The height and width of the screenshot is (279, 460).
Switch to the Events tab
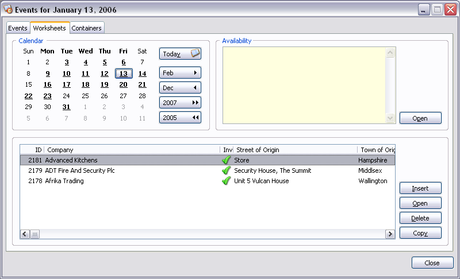coord(18,28)
